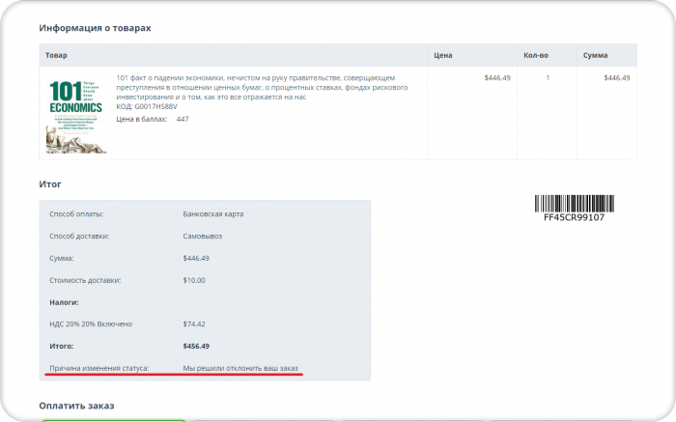Select the second payment option under Оплатить заказ

point(263,420)
